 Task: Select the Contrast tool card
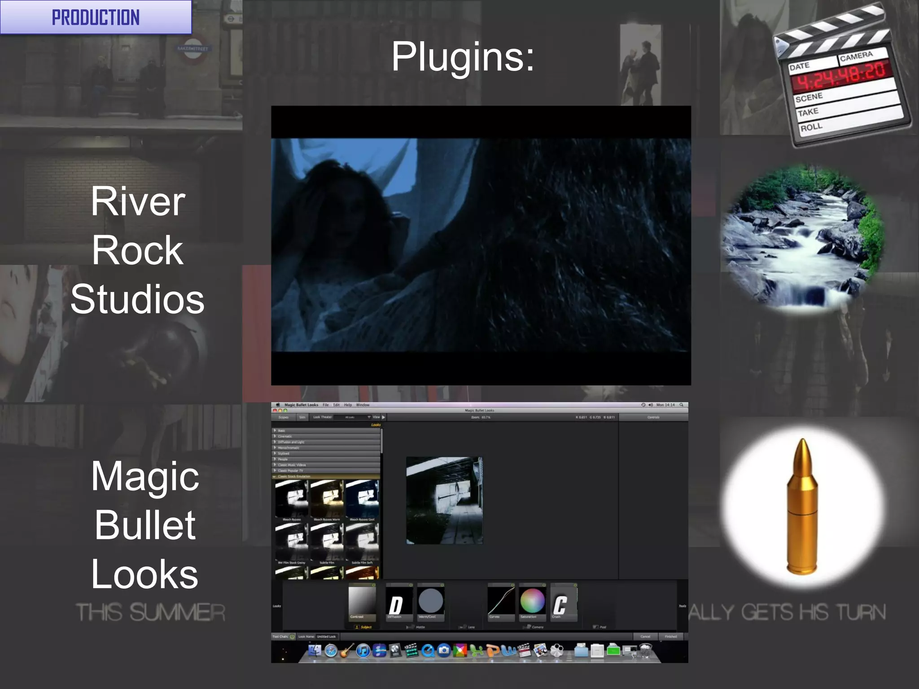(362, 602)
